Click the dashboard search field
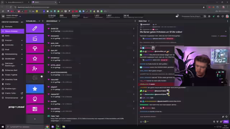 click(x=192, y=16)
